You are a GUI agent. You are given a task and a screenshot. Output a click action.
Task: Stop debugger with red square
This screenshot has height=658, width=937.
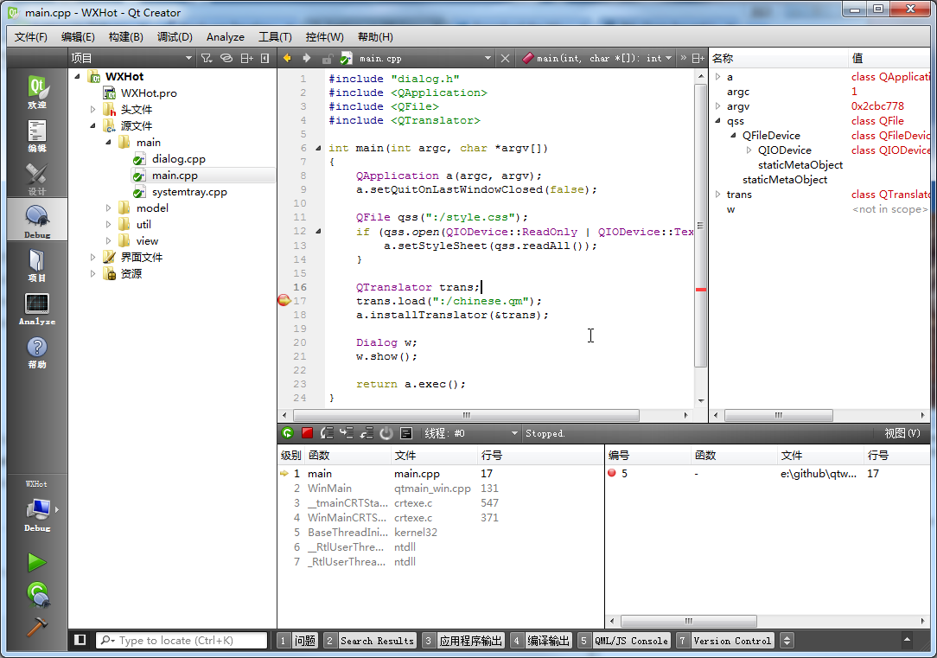[x=307, y=433]
